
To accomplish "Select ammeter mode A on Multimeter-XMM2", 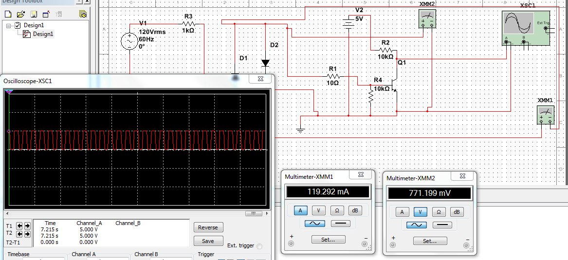I will click(x=403, y=212).
